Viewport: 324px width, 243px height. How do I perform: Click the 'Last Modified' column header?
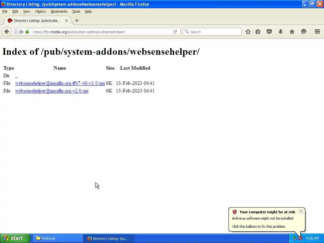click(135, 68)
